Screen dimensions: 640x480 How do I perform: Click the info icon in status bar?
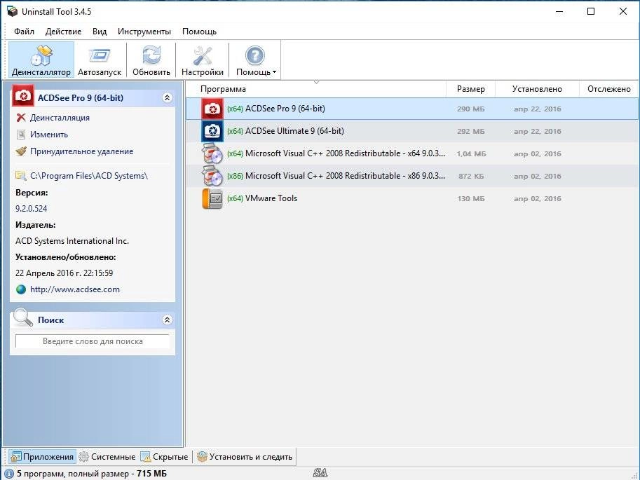pos(9,474)
